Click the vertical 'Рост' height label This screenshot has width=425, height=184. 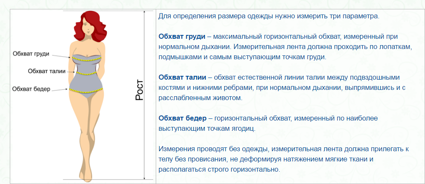139,89
